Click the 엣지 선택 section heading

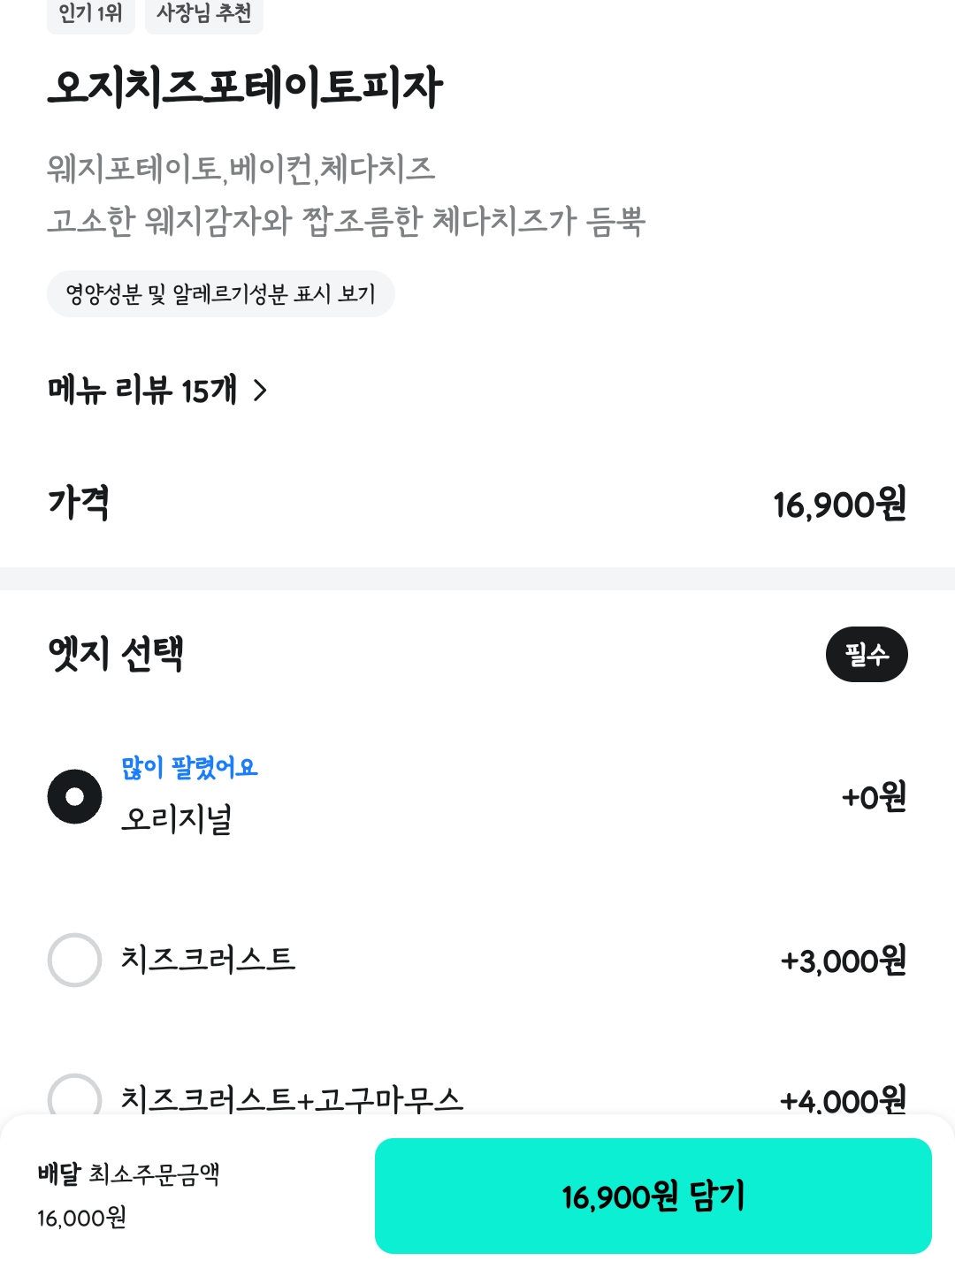(x=116, y=654)
